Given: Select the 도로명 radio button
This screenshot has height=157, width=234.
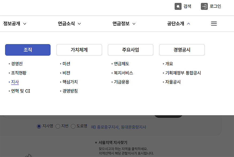Looking at the screenshot, I should coord(73,126).
